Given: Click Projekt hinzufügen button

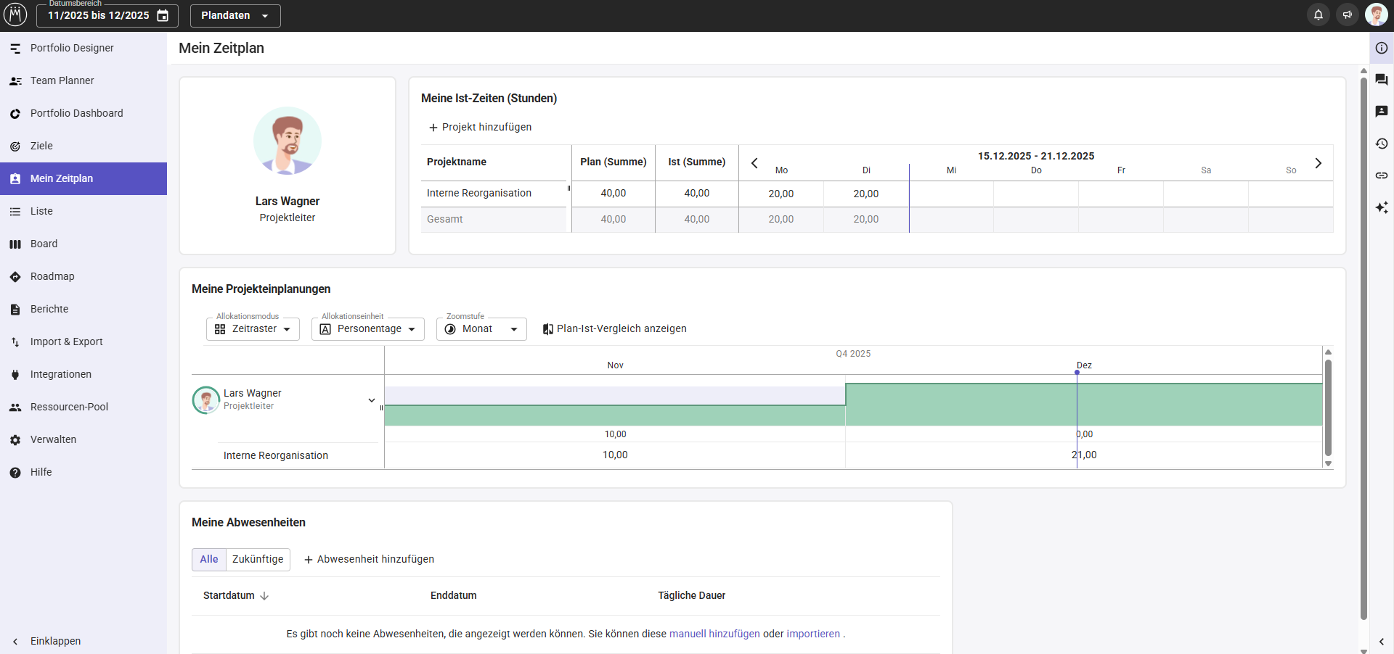Looking at the screenshot, I should tap(480, 127).
